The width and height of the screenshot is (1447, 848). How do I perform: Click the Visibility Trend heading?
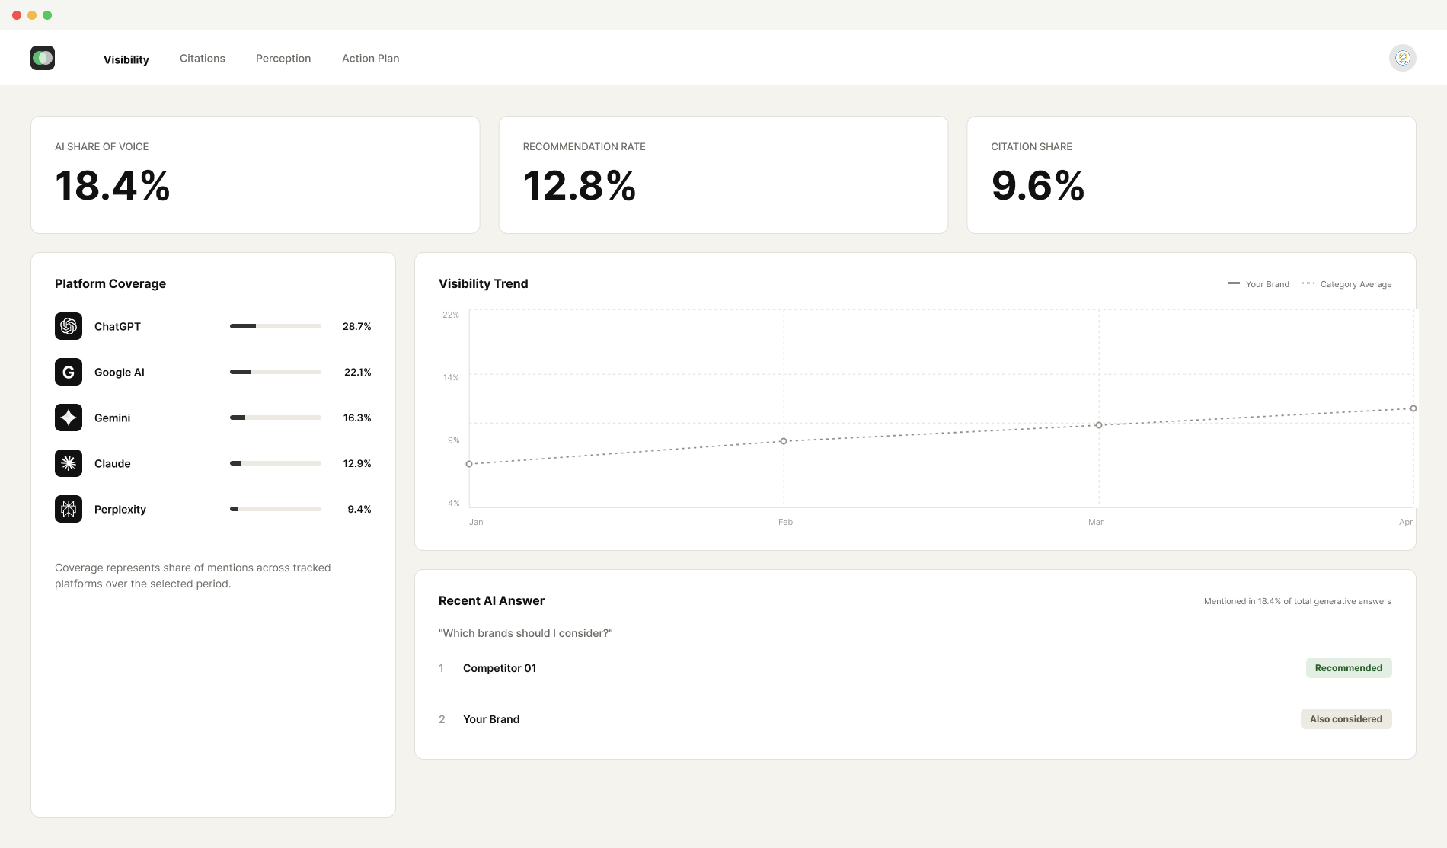(484, 283)
